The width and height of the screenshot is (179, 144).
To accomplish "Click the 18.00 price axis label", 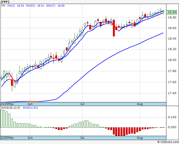I will click(172, 60).
